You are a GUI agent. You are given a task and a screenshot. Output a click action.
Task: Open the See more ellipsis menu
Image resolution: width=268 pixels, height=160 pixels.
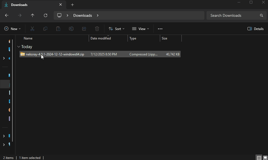click(160, 29)
